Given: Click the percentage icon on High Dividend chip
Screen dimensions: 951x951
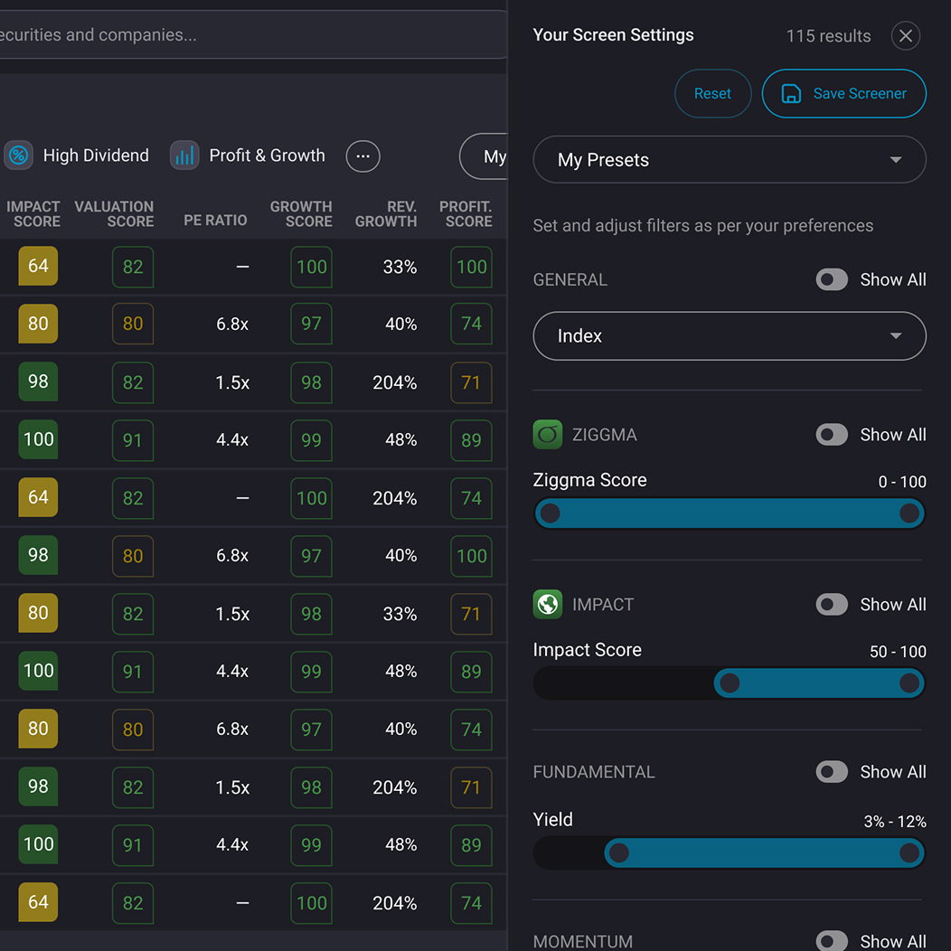Looking at the screenshot, I should (17, 155).
